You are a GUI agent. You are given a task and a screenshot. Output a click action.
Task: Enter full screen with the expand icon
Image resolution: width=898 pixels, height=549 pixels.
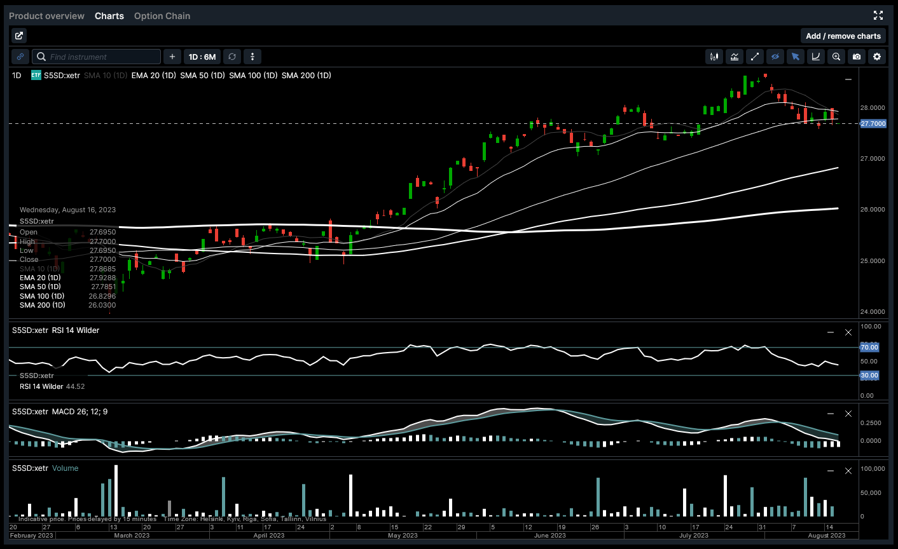878,15
